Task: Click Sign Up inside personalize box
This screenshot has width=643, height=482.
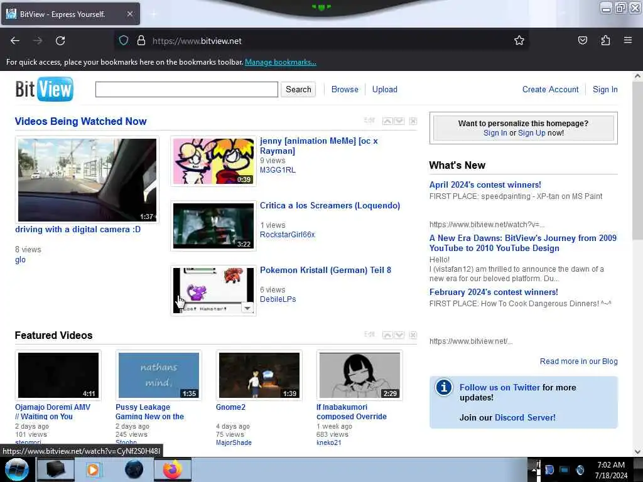Action: pos(531,133)
